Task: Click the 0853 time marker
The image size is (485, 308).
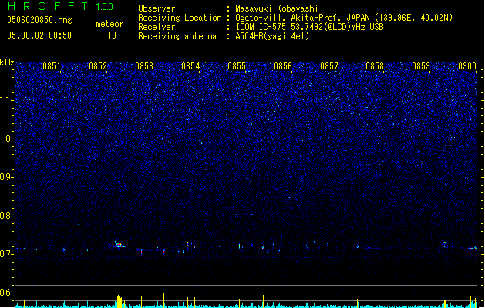Action: [x=144, y=66]
